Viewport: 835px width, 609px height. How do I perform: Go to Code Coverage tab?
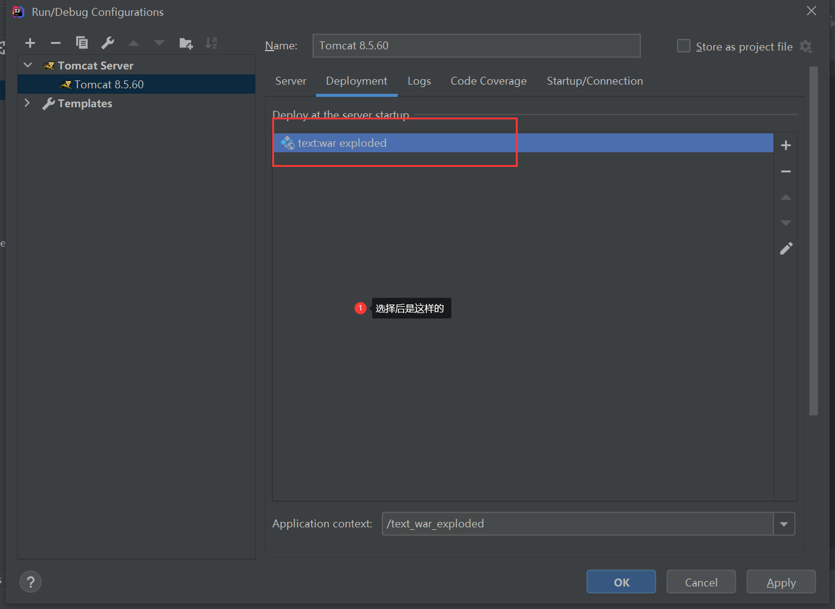pyautogui.click(x=488, y=81)
